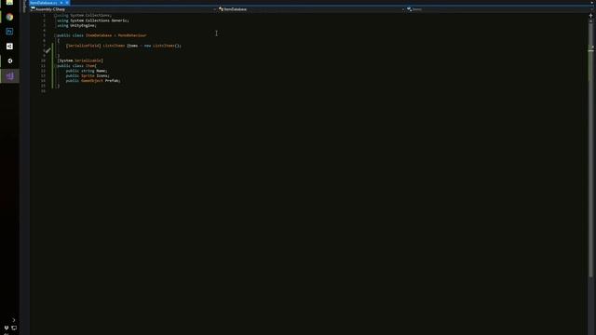The image size is (596, 335).
Task: Click the network tray icon
Action: (x=14, y=328)
